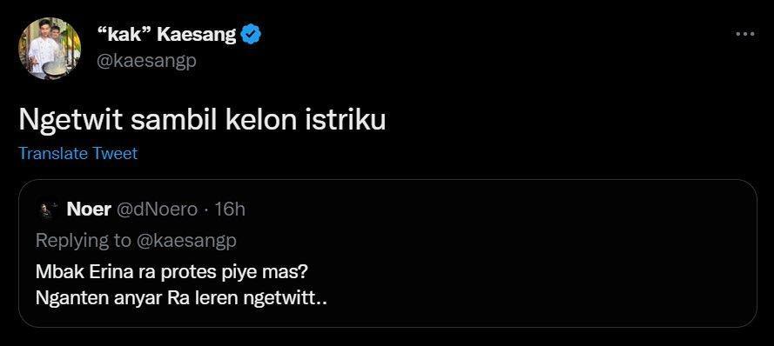Click the Translate Tweet link
774x346 pixels.
(x=78, y=153)
